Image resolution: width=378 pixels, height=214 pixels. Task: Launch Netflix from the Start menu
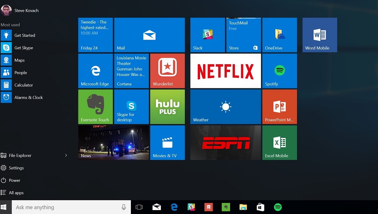point(225,71)
